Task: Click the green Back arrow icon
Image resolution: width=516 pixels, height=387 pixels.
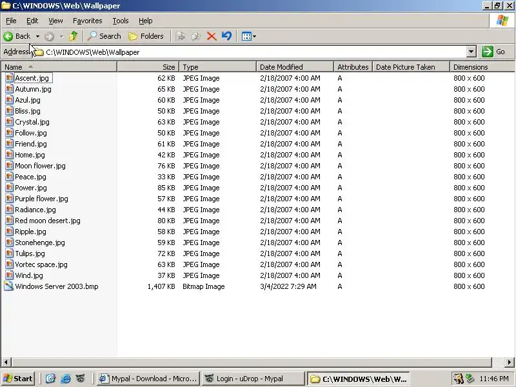Action: [x=8, y=36]
